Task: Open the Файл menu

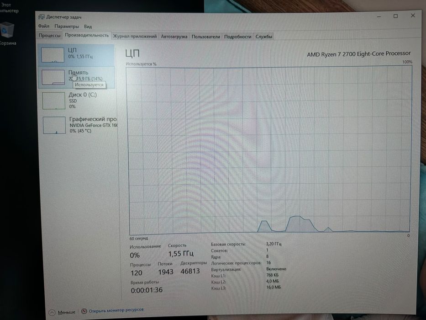Action: 43,26
